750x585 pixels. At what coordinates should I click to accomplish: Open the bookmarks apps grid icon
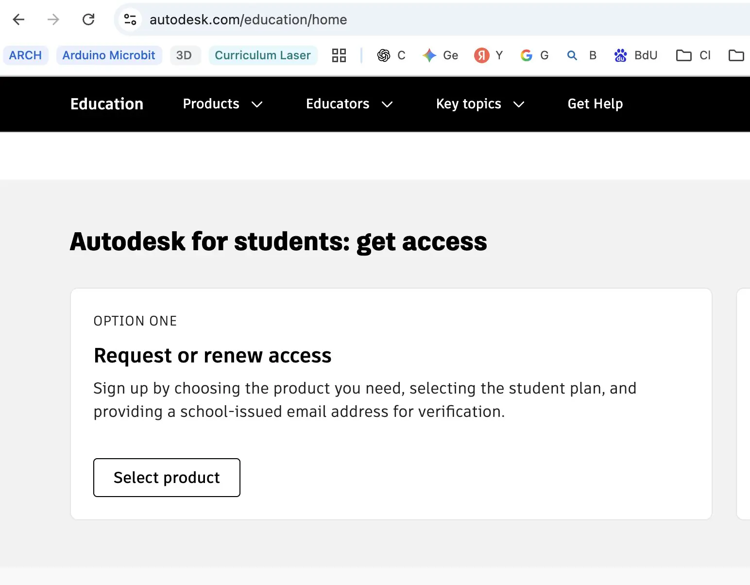(339, 55)
